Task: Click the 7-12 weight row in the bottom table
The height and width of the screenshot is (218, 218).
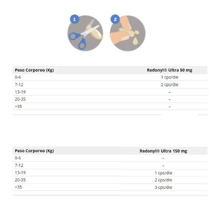Action: [x=19, y=165]
